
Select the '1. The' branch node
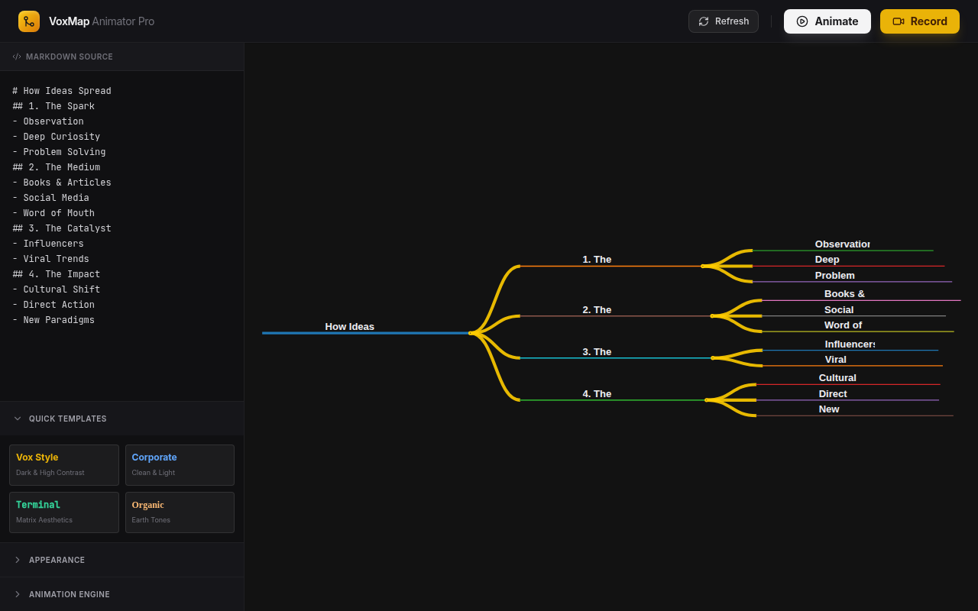(x=597, y=260)
